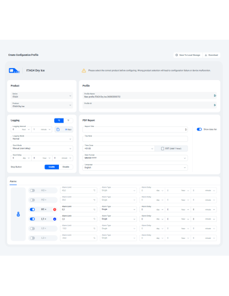The image size is (229, 296).
Task: Click the icon at Report Title field end
Action: [x=186, y=129]
